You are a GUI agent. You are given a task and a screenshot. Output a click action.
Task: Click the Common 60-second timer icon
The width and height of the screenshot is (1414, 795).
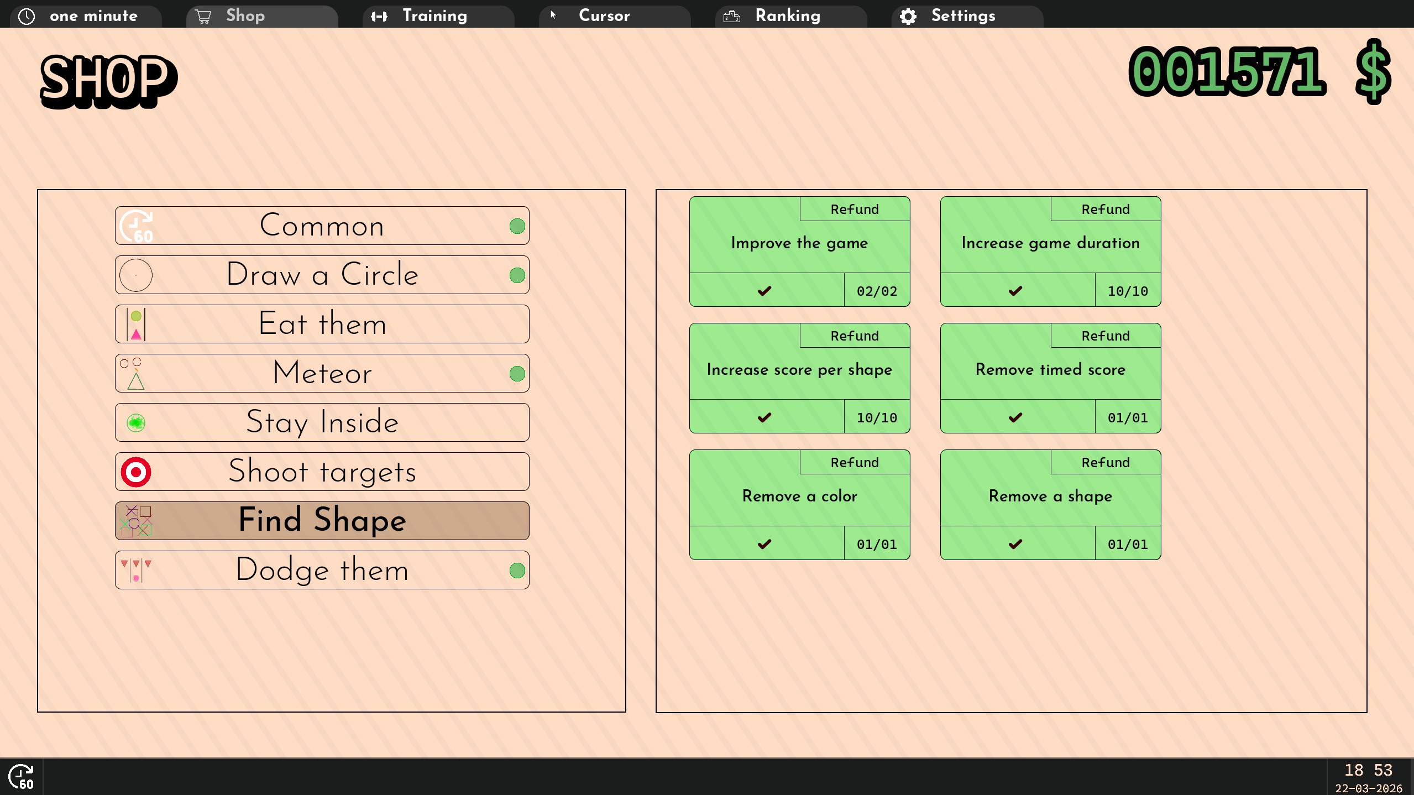136,226
